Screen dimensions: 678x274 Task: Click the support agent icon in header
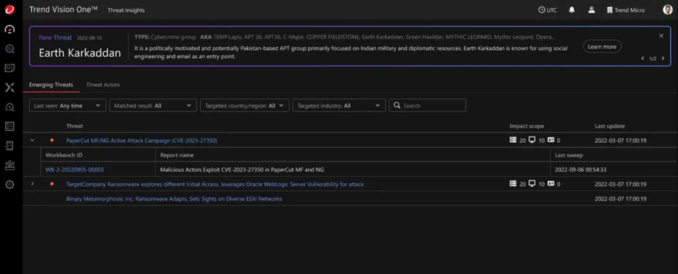point(591,10)
